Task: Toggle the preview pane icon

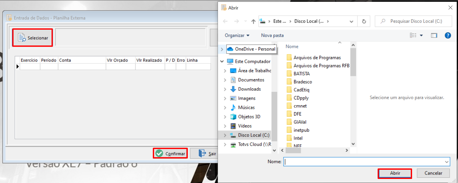Action: (434, 36)
